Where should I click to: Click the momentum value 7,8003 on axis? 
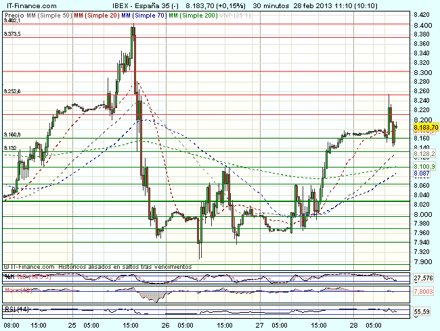(423, 291)
